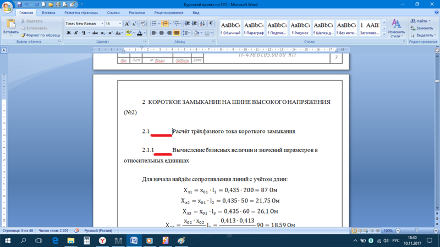
Task: Click the Русский (Россия) language indicator
Action: point(98,231)
